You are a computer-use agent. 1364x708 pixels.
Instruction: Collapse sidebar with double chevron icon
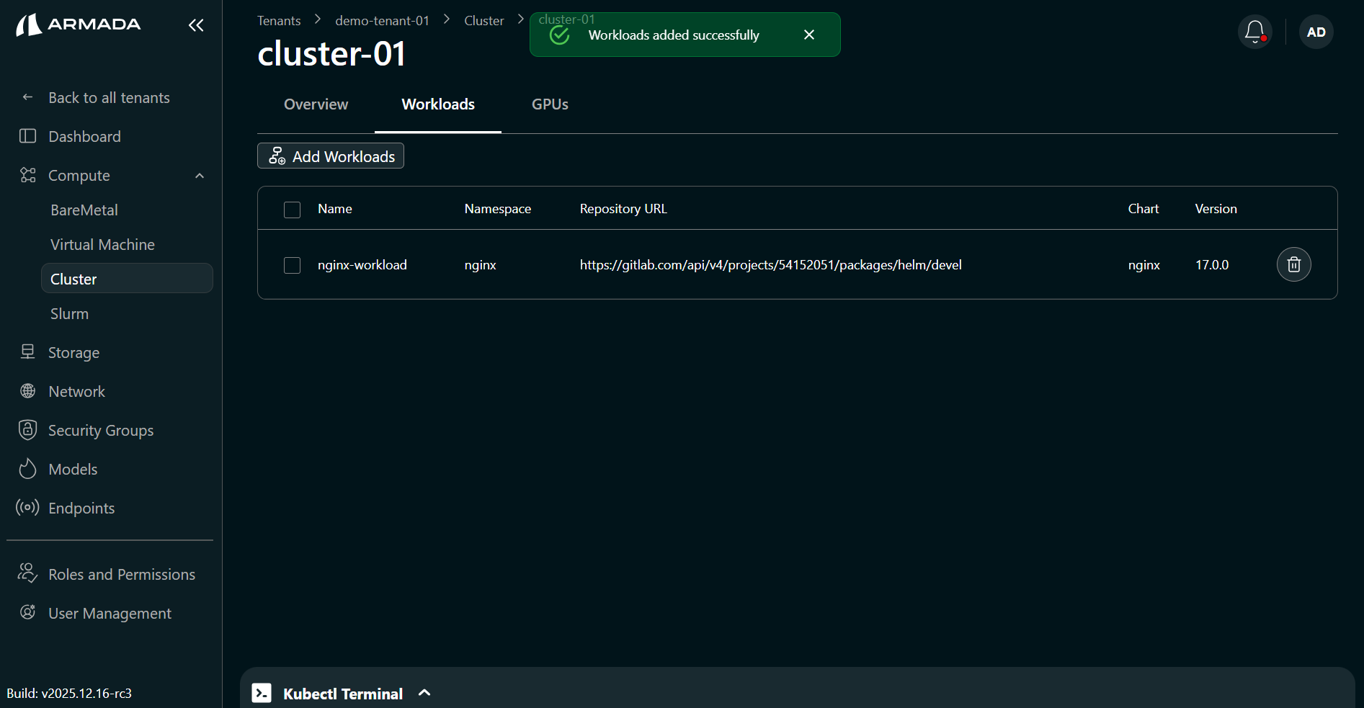[196, 25]
